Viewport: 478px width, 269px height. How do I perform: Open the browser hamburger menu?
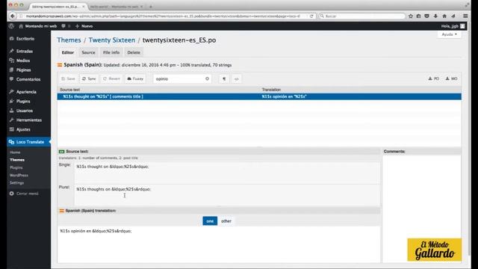(465, 16)
